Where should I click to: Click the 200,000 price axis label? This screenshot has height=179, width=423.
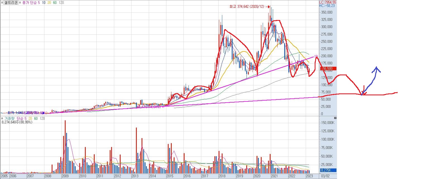(327, 56)
